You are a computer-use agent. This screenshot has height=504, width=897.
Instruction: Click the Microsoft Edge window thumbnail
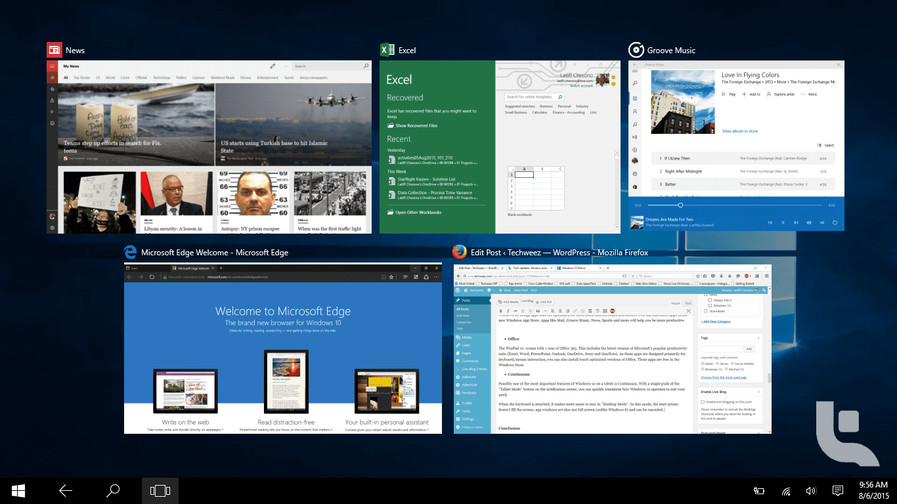[283, 348]
